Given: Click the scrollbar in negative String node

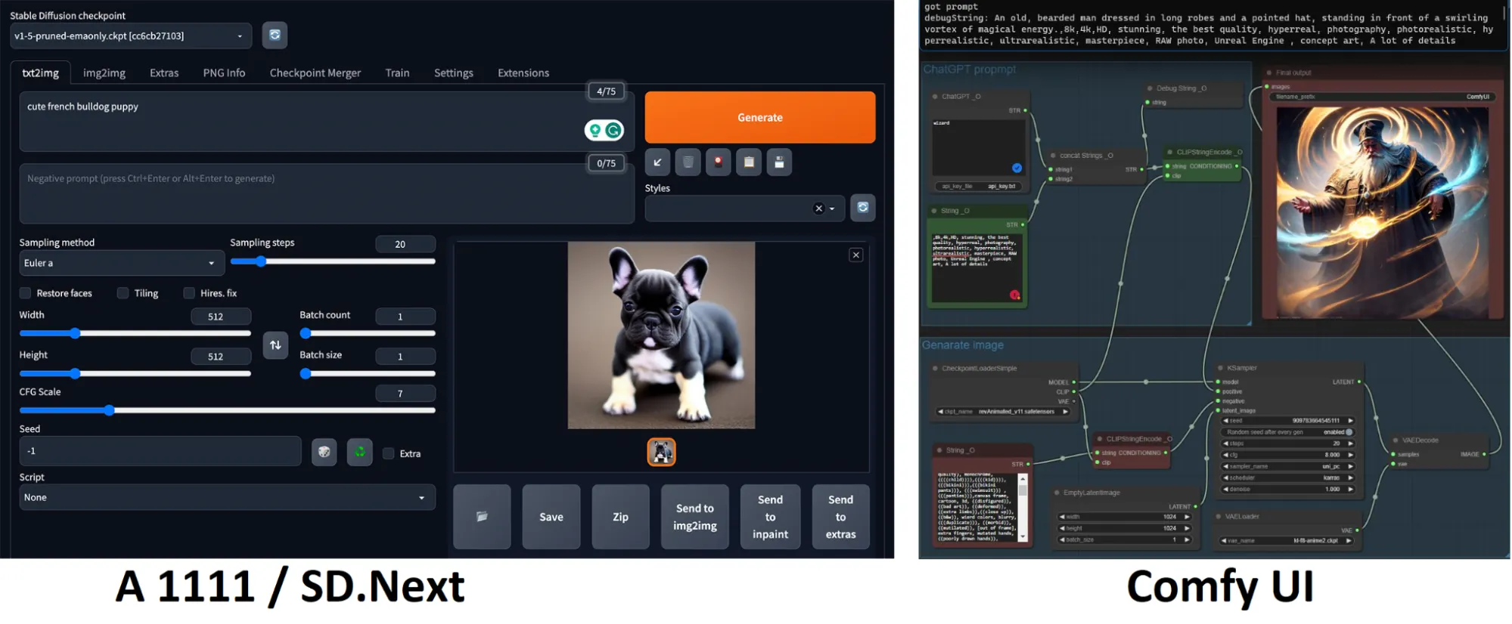Looking at the screenshot, I should click(1023, 507).
